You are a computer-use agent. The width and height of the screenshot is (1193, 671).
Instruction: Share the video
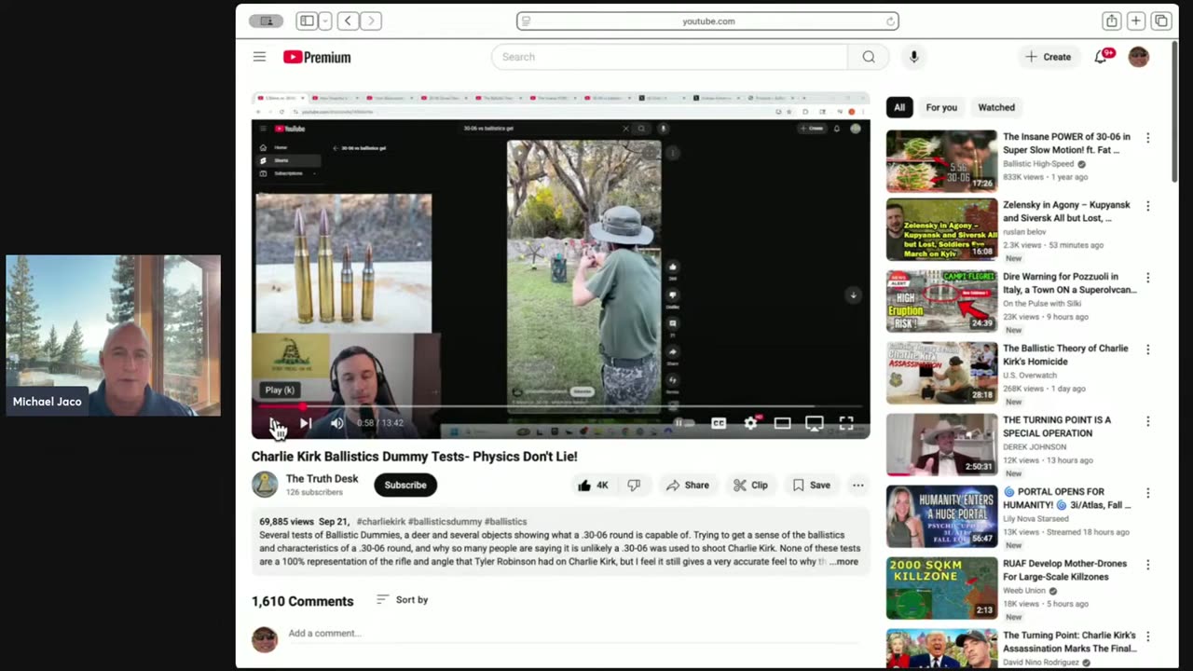coord(688,485)
